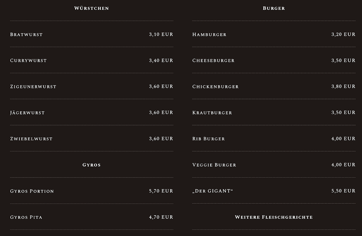Click the Burger section heading
The width and height of the screenshot is (362, 236).
[x=274, y=8]
